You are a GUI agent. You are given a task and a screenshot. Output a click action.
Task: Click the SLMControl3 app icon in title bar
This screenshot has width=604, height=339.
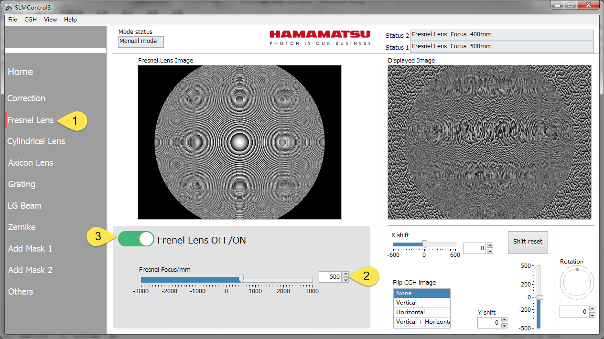(x=9, y=7)
